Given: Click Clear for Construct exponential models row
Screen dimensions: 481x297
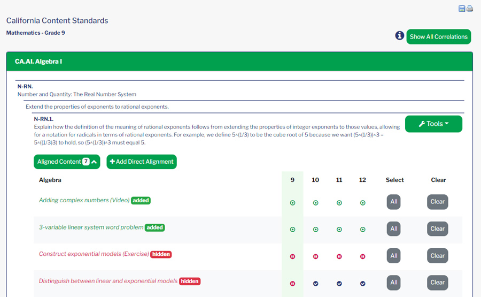Looking at the screenshot, I should click(x=437, y=256).
